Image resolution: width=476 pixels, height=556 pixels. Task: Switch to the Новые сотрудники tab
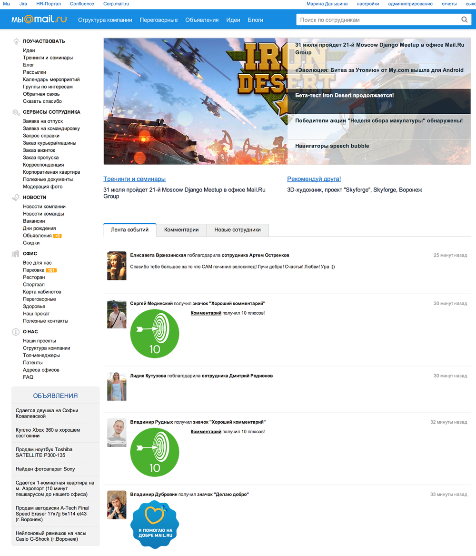point(238,230)
